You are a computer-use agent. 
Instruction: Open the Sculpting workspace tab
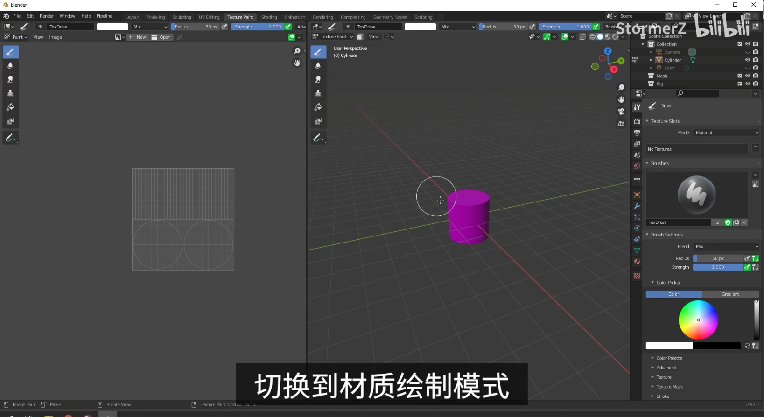(x=182, y=17)
